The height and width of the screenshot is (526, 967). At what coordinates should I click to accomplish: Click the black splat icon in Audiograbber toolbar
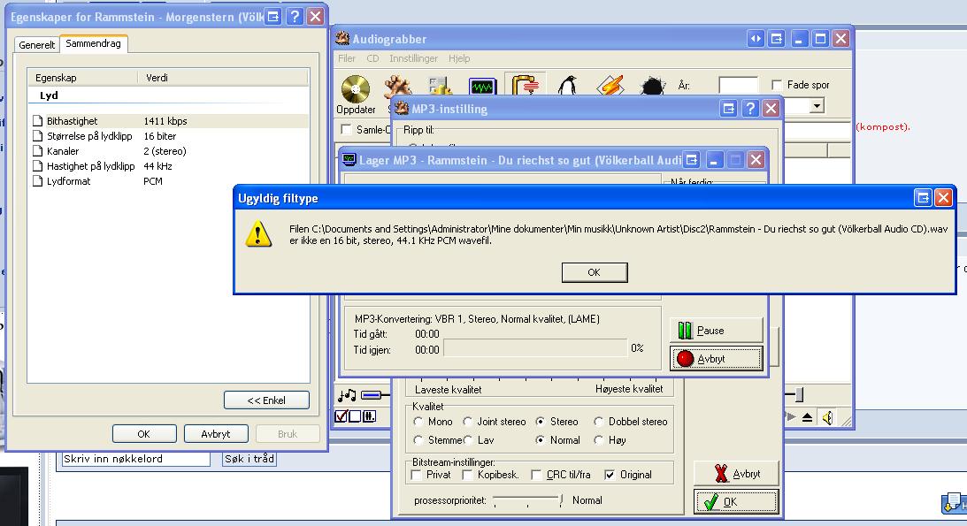[652, 87]
